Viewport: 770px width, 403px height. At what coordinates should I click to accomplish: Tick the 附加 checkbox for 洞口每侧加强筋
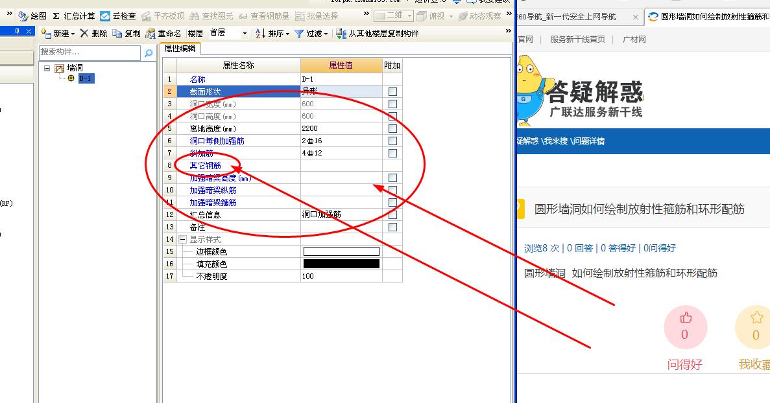(392, 141)
